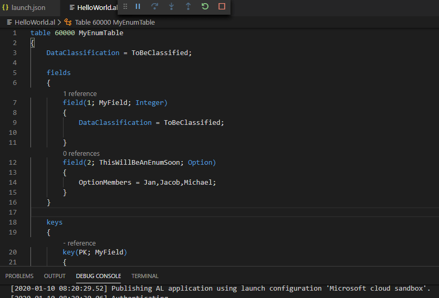Click the '0 references' code lens link
Screen dimensions: 439x298
point(81,154)
